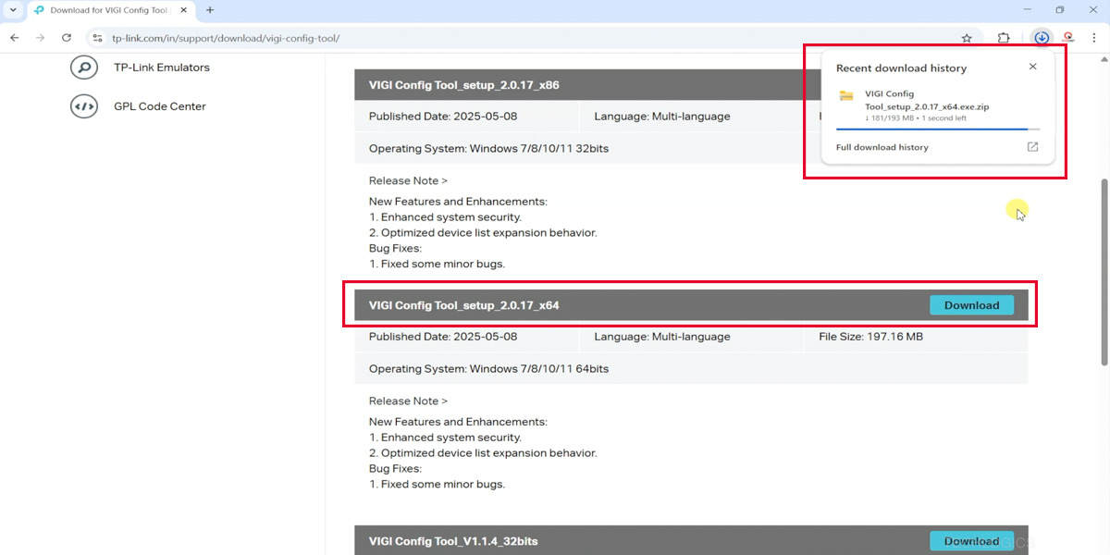Screen dimensions: 1110x555
Task: Select File Size: 197.16 MB text
Action: 871,337
